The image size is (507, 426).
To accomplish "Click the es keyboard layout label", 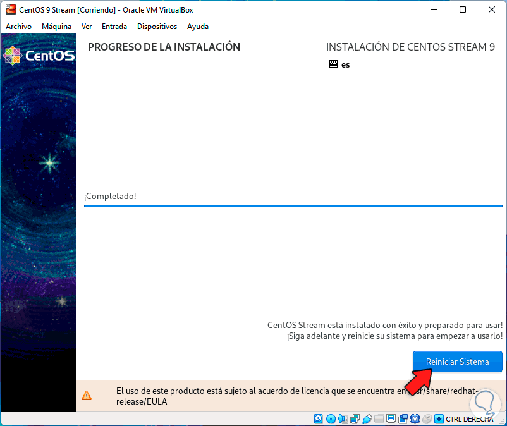I will [x=346, y=65].
